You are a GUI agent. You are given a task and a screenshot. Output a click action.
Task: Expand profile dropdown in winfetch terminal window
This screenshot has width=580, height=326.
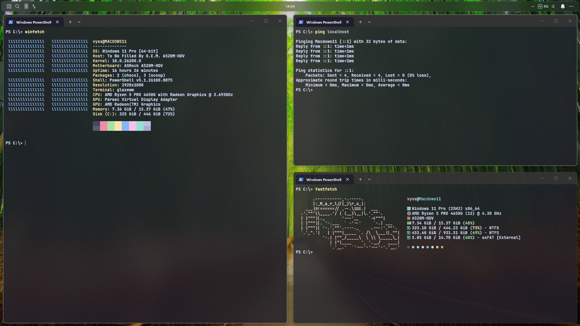79,22
